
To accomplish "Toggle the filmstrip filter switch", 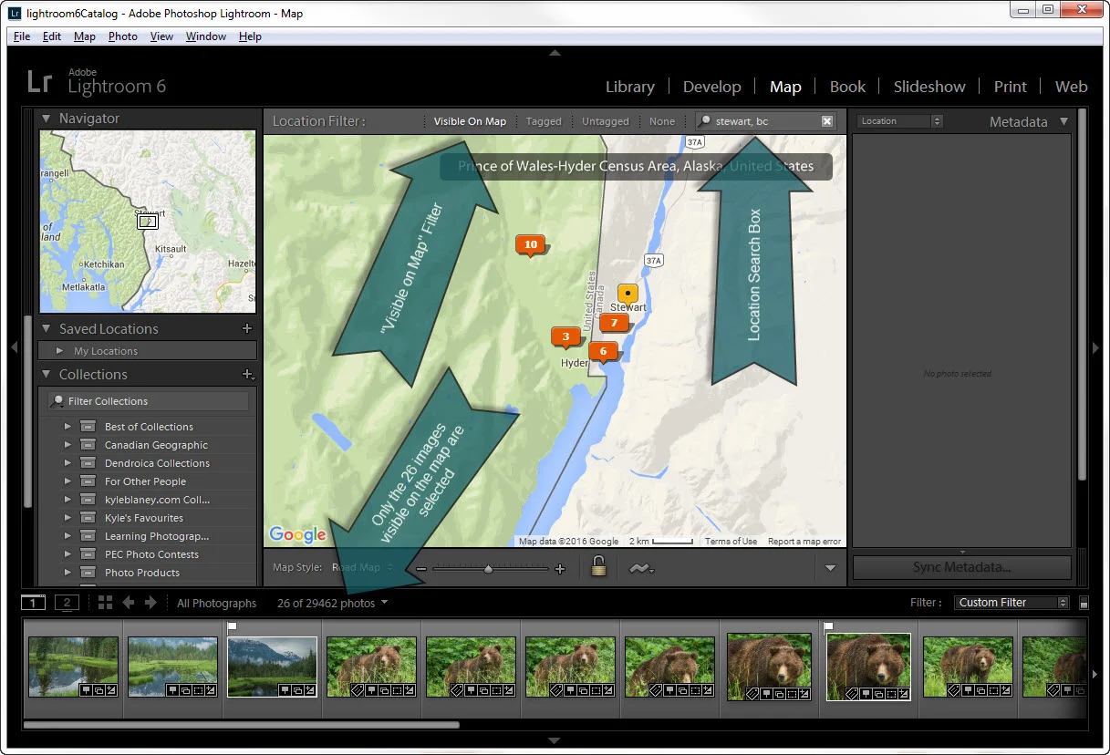I will (x=1084, y=603).
